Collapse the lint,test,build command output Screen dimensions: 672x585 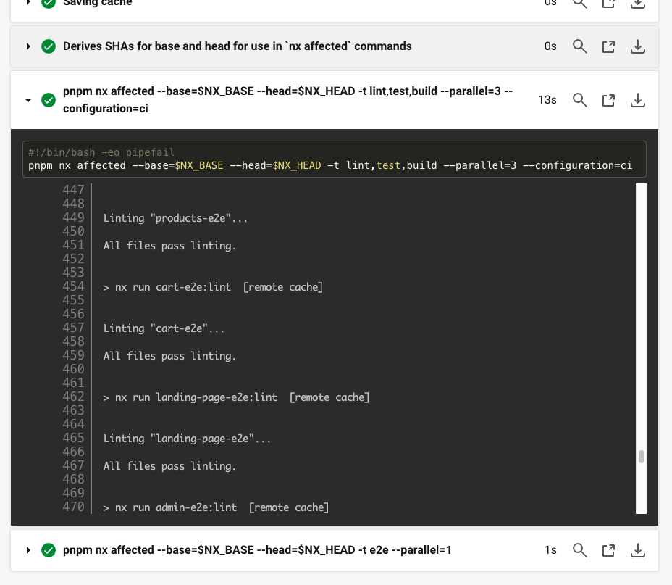click(28, 100)
